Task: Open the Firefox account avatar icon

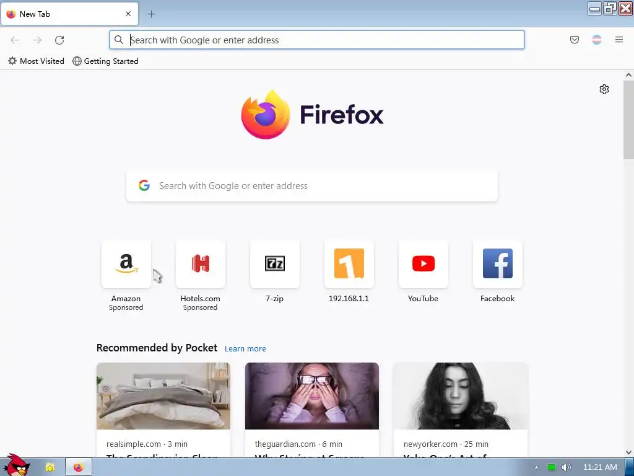Action: (597, 40)
